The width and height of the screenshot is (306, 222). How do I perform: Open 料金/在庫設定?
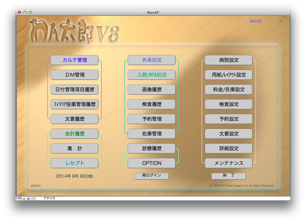229,89
